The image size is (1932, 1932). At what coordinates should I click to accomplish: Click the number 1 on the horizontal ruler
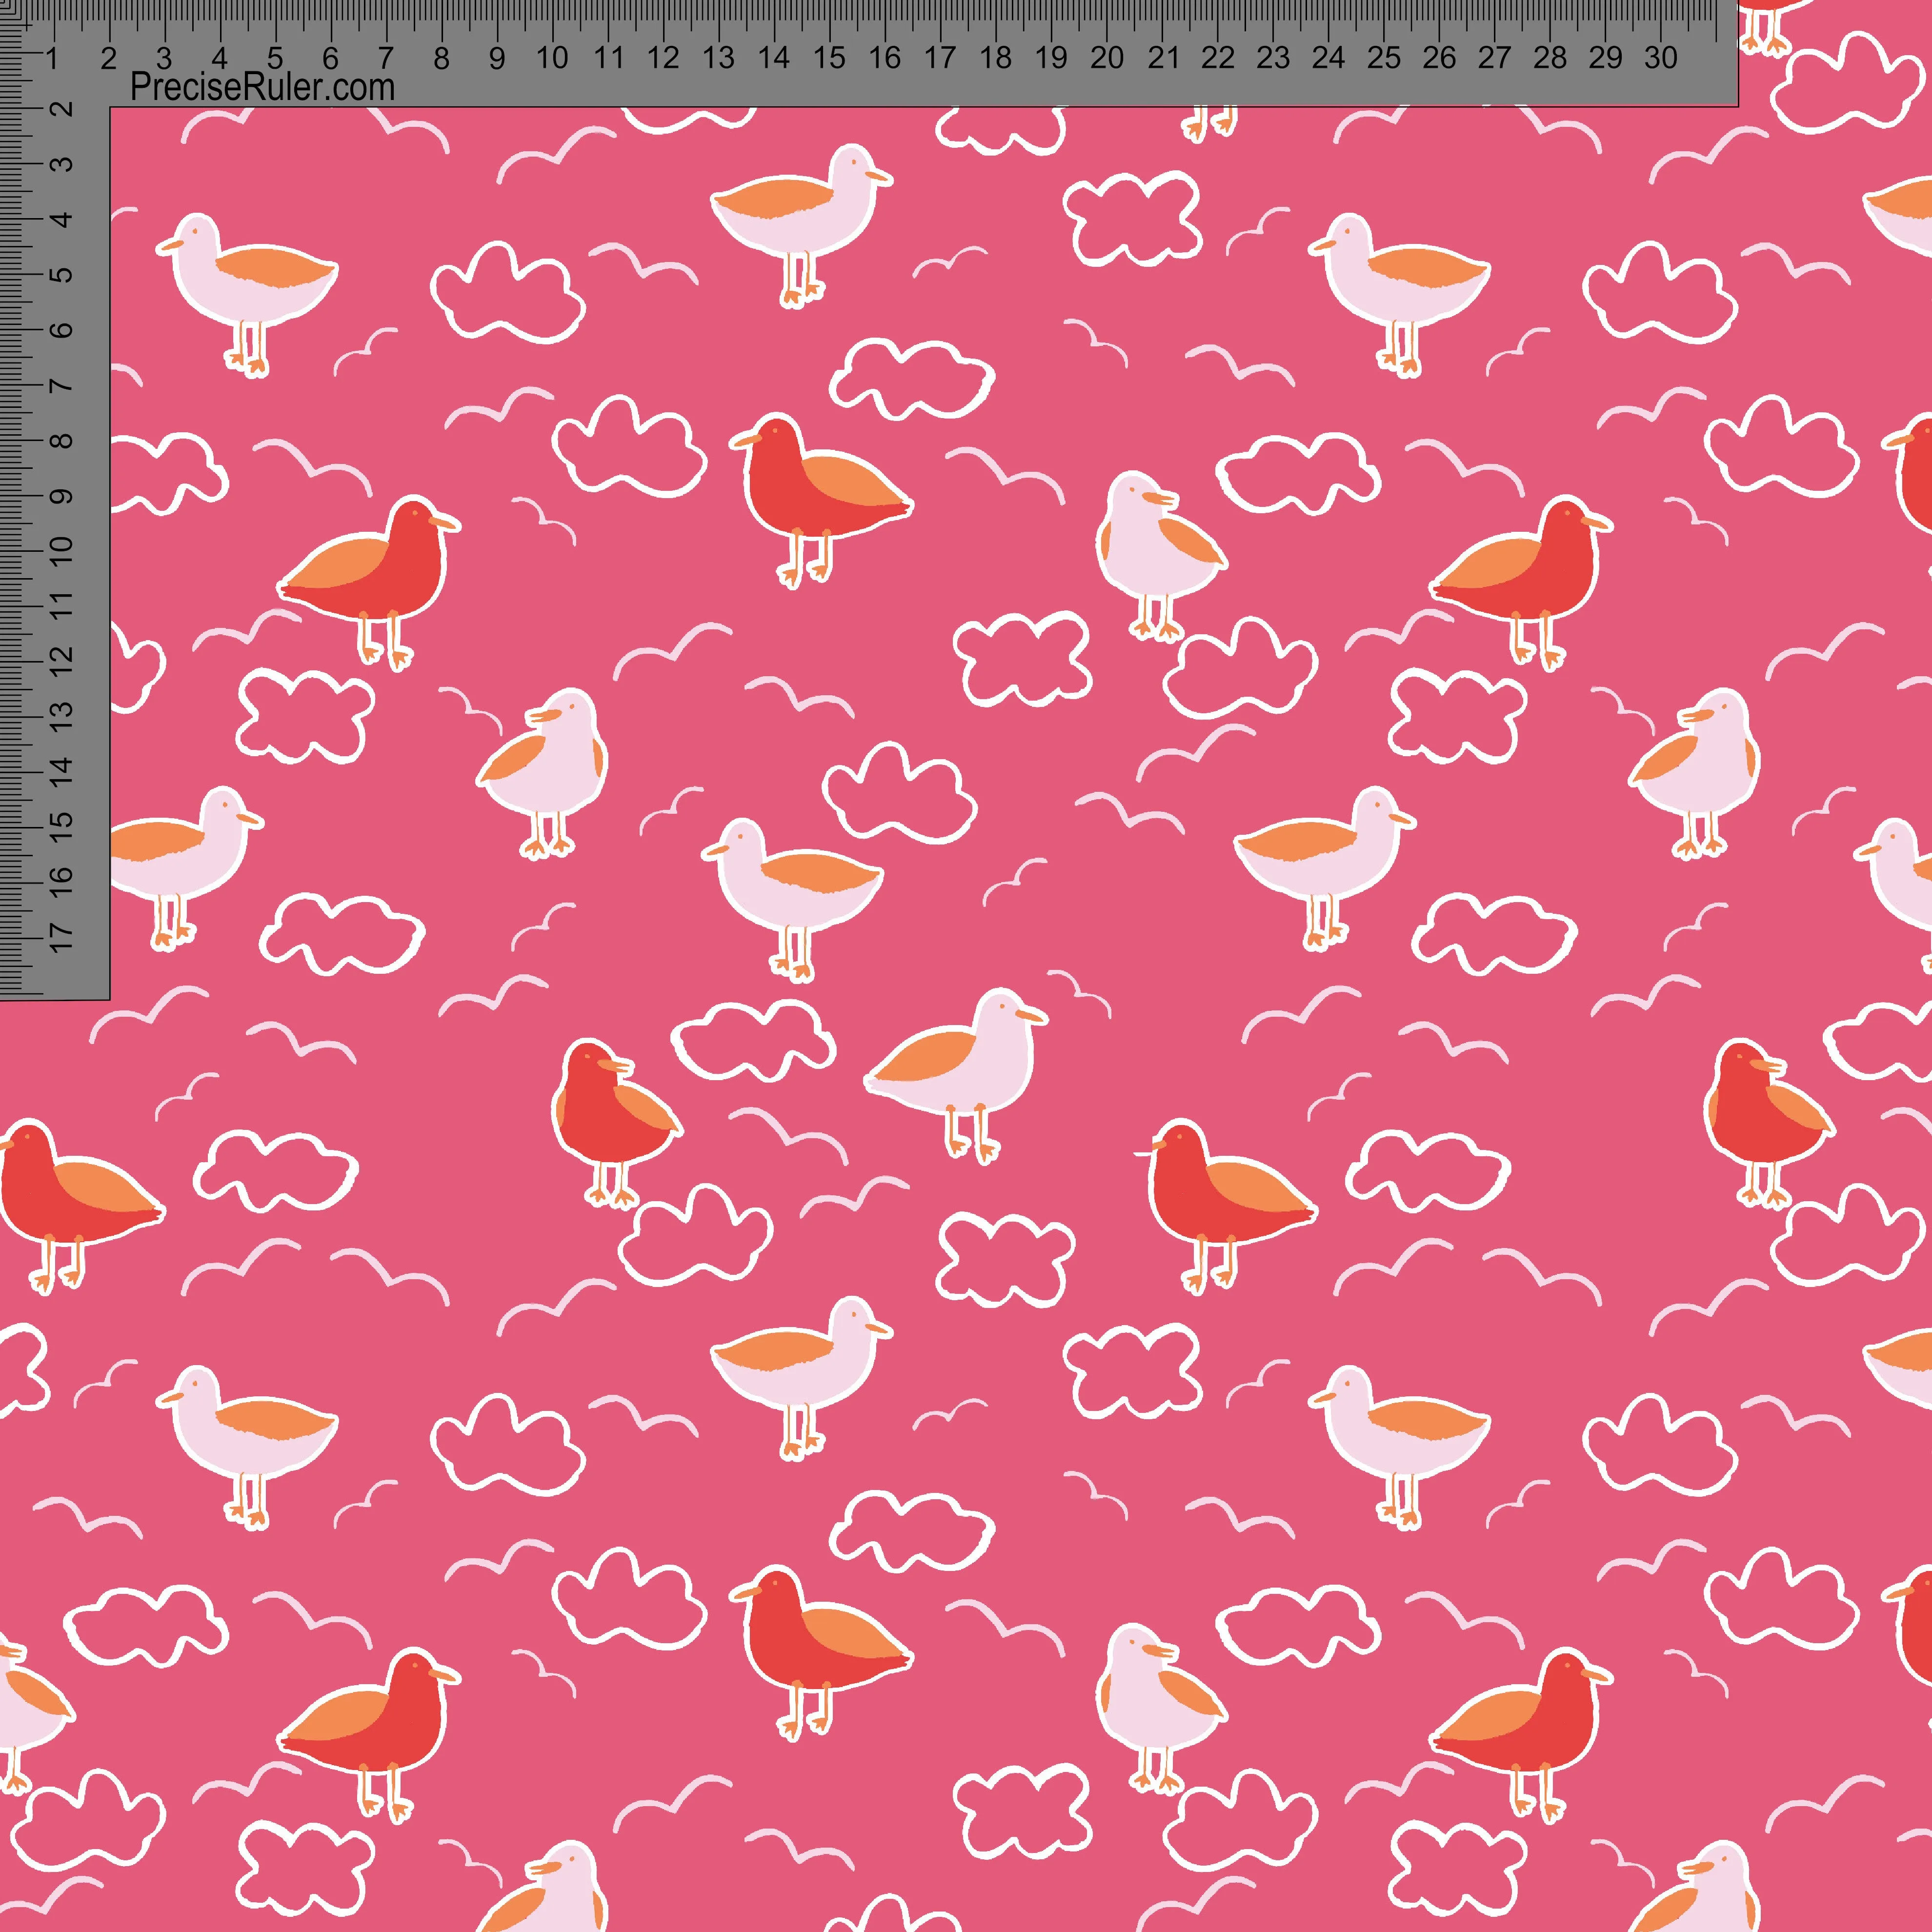(x=52, y=58)
